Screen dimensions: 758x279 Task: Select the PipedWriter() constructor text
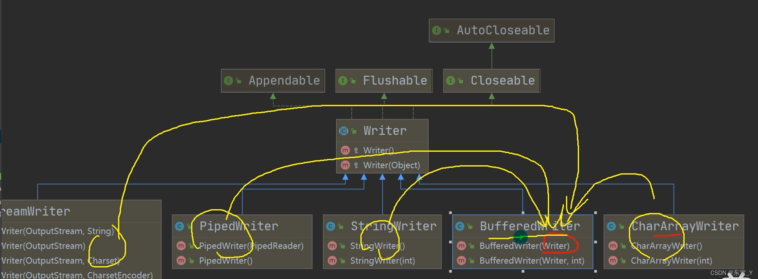click(225, 261)
